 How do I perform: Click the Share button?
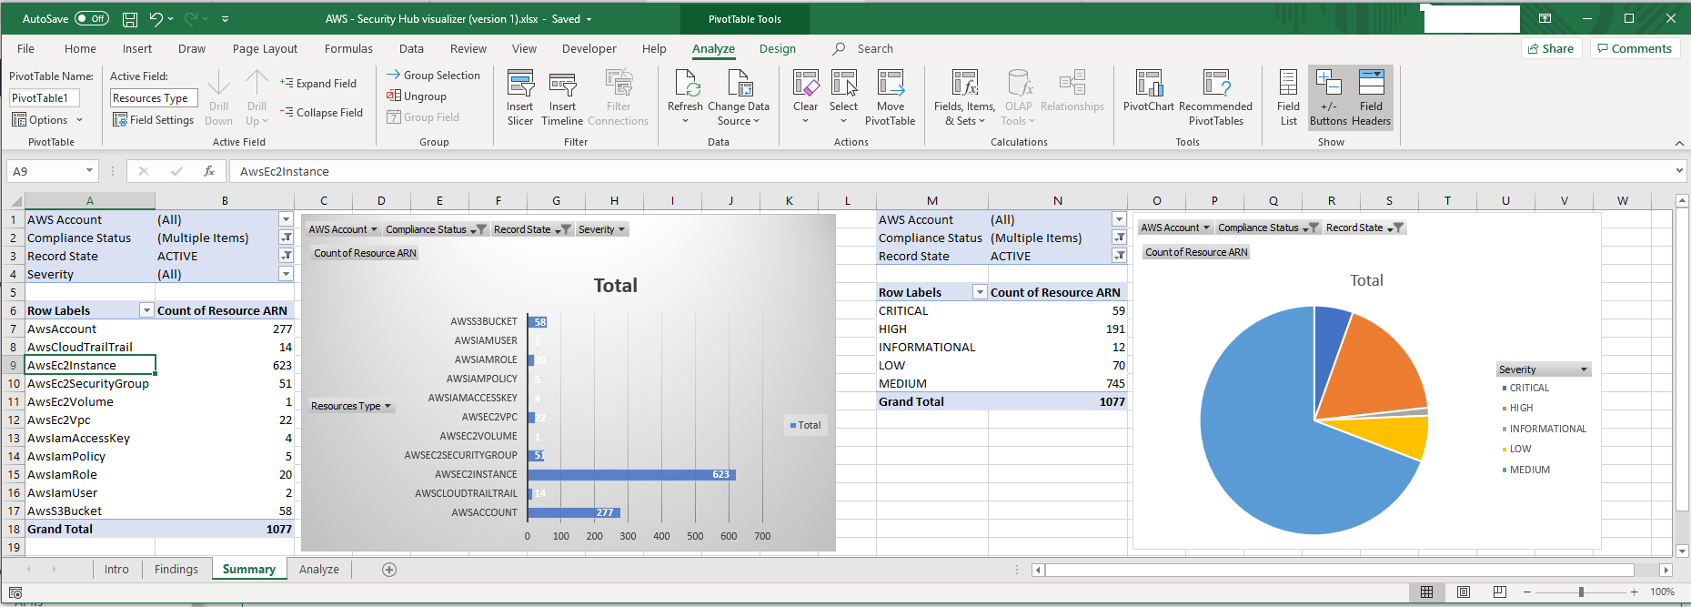(1552, 49)
